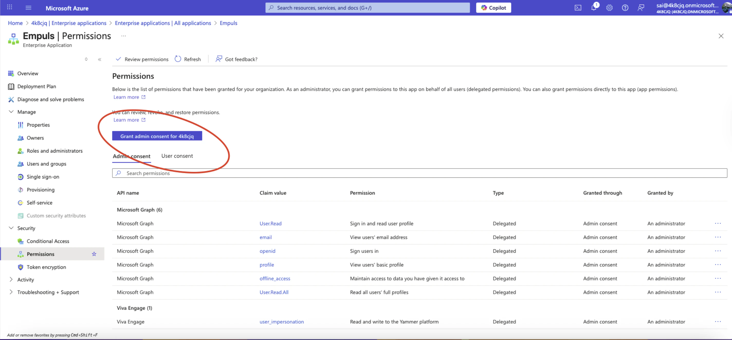Focus the Azure global search box
Viewport: 732px width, 340px height.
[368, 8]
